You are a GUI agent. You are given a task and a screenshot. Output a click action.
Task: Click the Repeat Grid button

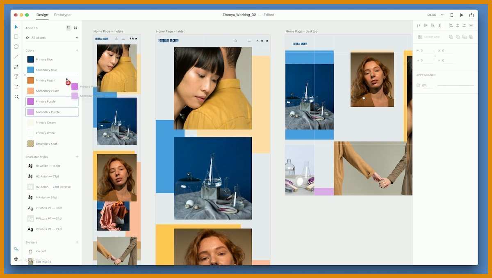click(429, 37)
